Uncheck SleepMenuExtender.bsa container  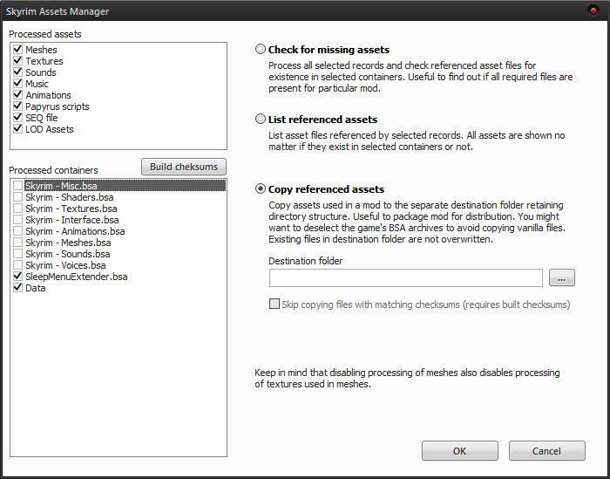pos(18,277)
